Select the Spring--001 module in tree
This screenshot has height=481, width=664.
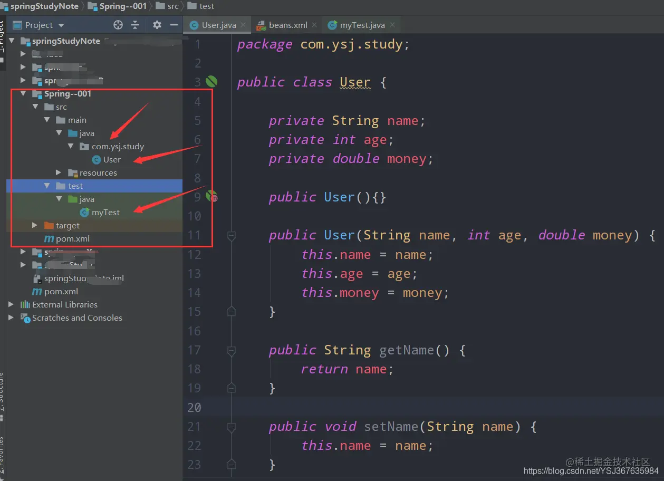coord(68,93)
